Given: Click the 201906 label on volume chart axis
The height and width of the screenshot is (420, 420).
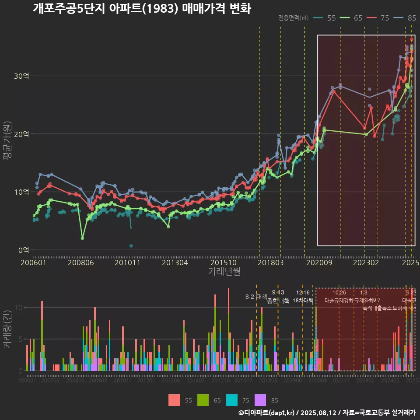Looking at the screenshot, I should click(293, 380).
